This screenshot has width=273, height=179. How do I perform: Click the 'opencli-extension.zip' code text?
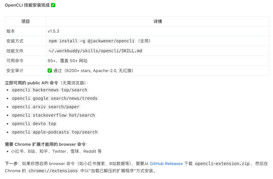[x=222, y=164]
